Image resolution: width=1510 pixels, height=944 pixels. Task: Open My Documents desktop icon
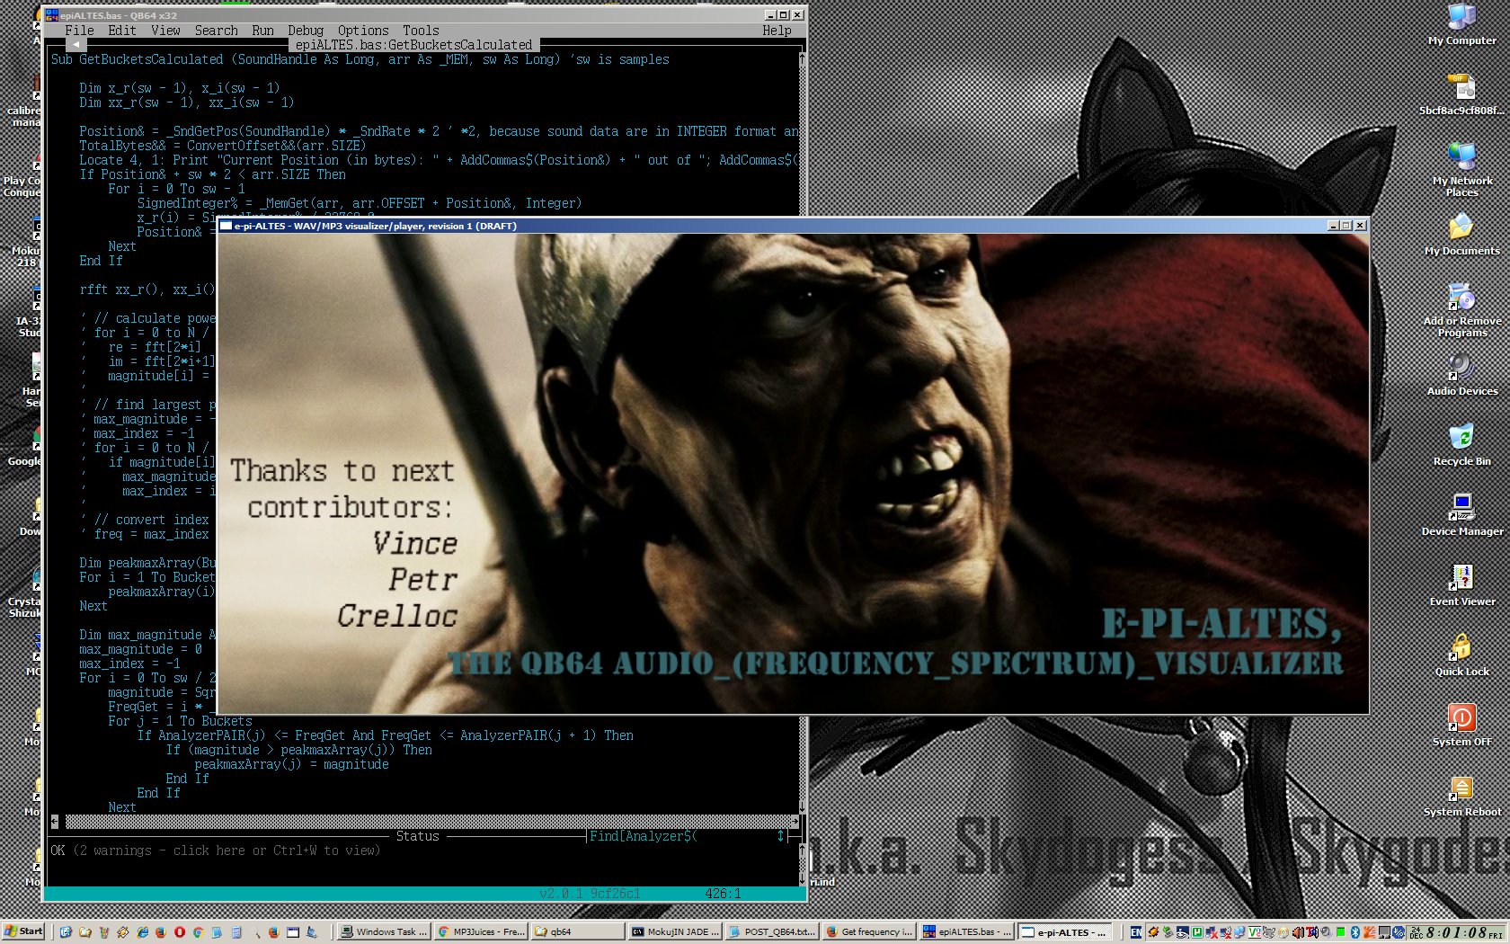1461,235
